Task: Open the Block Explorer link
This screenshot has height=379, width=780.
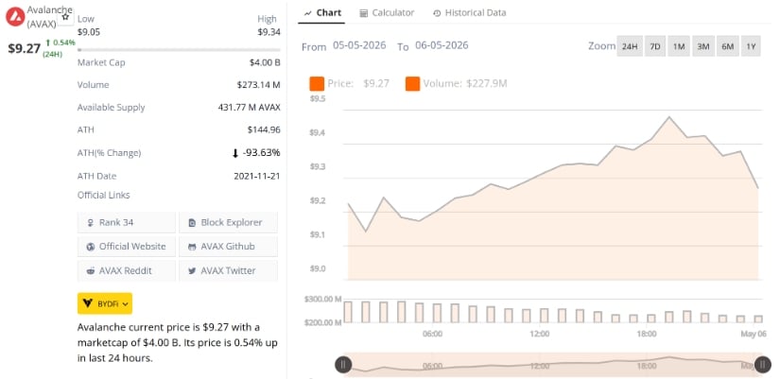Action: pos(228,223)
